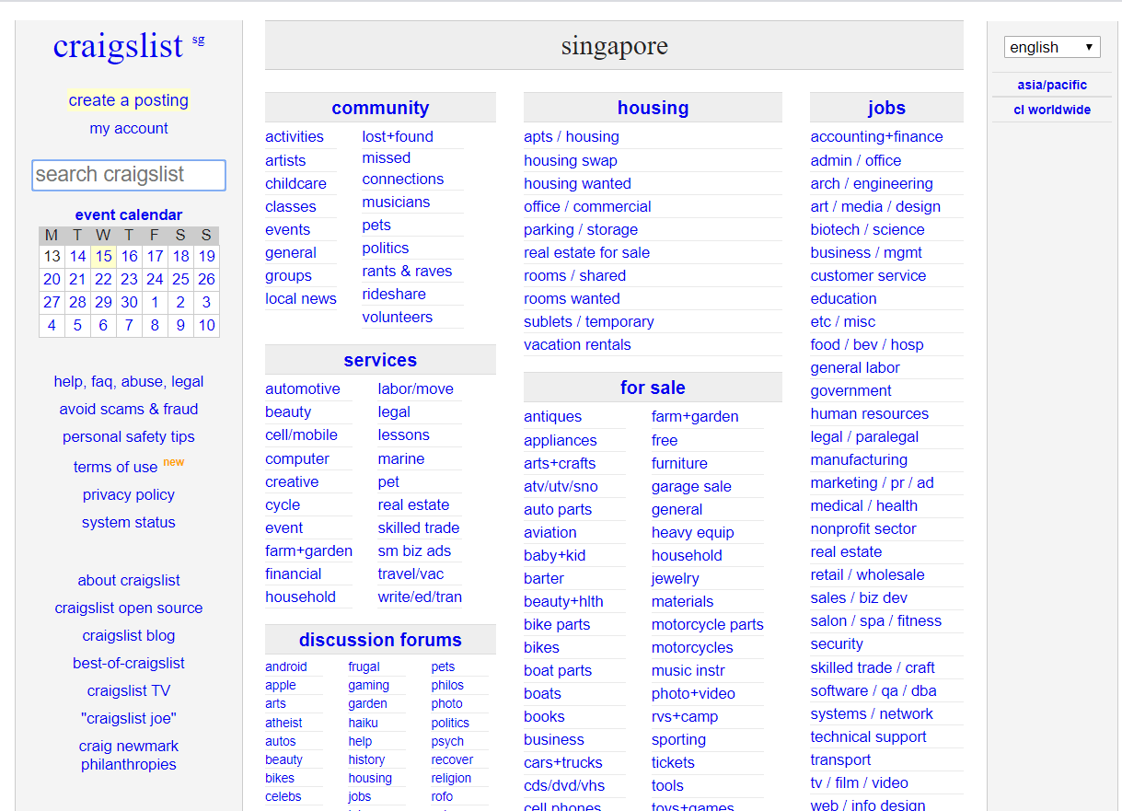Open labor/move services
This screenshot has width=1122, height=811.
415,388
